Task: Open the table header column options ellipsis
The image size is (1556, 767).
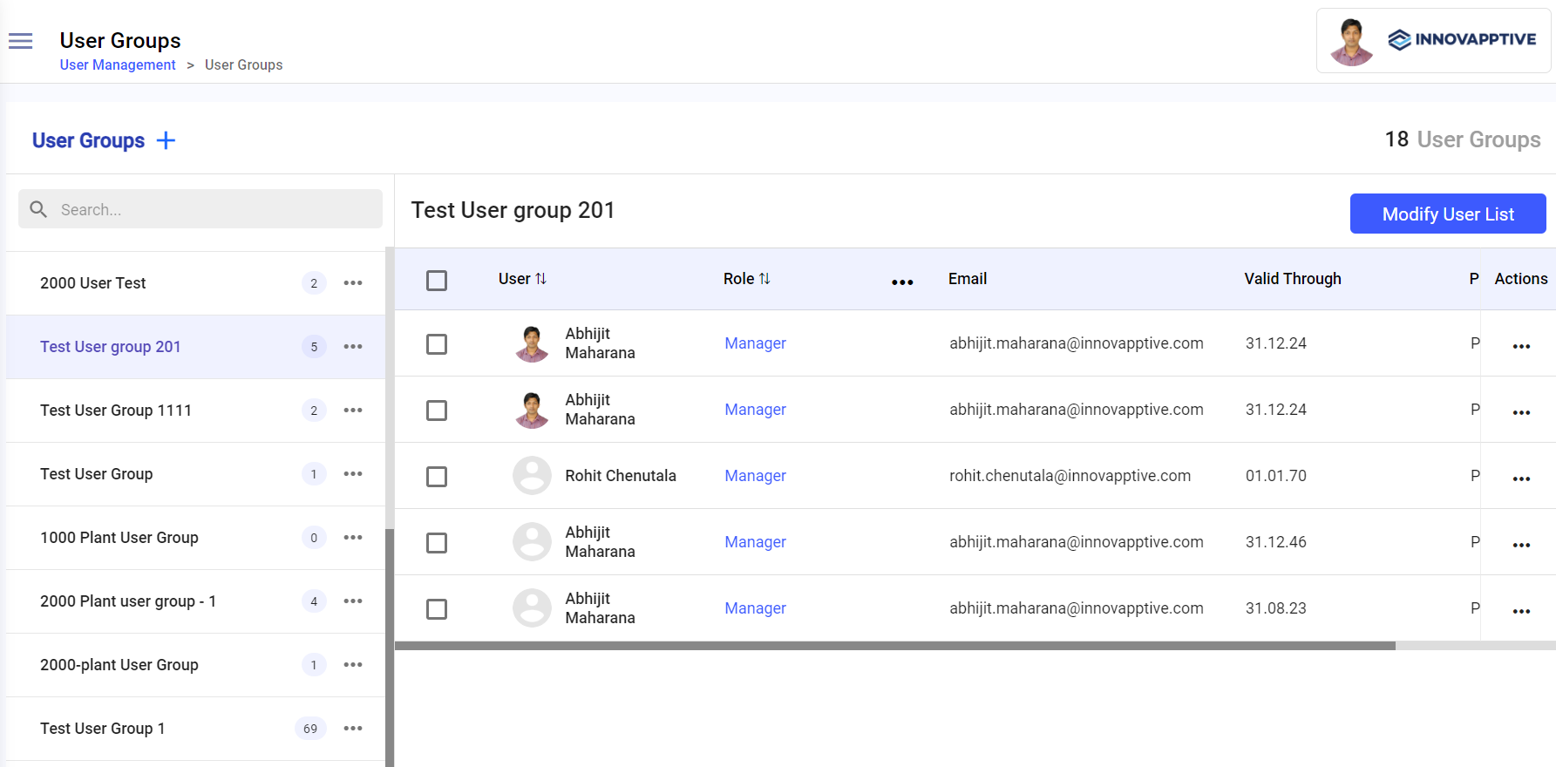Action: point(902,282)
